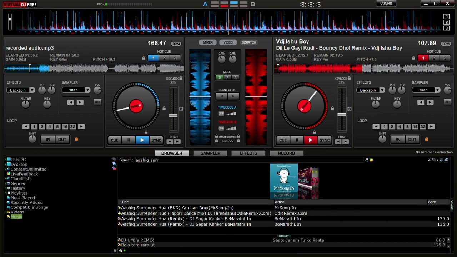This screenshot has height=257, width=457.
Task: Switch to the SAMPLER tab
Action: [210, 153]
